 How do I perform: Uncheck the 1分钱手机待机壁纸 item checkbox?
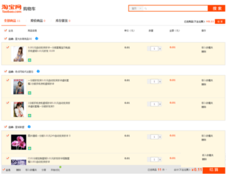coord(7,103)
